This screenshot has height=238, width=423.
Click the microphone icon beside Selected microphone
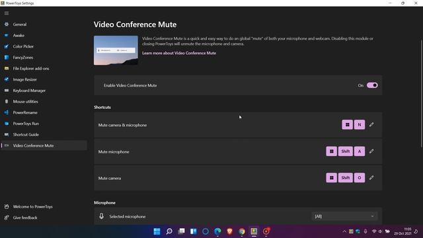click(x=101, y=216)
